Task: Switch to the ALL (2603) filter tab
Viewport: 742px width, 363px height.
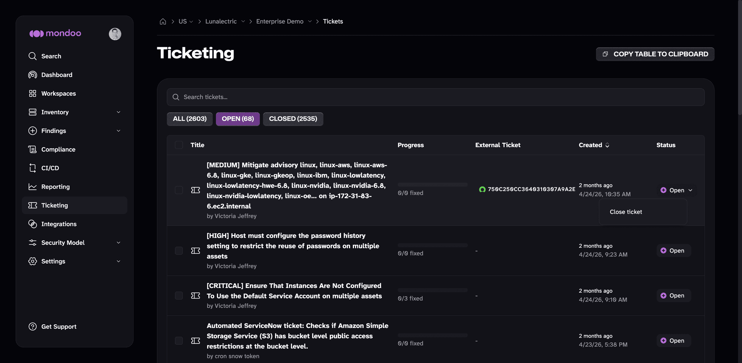Action: click(189, 119)
